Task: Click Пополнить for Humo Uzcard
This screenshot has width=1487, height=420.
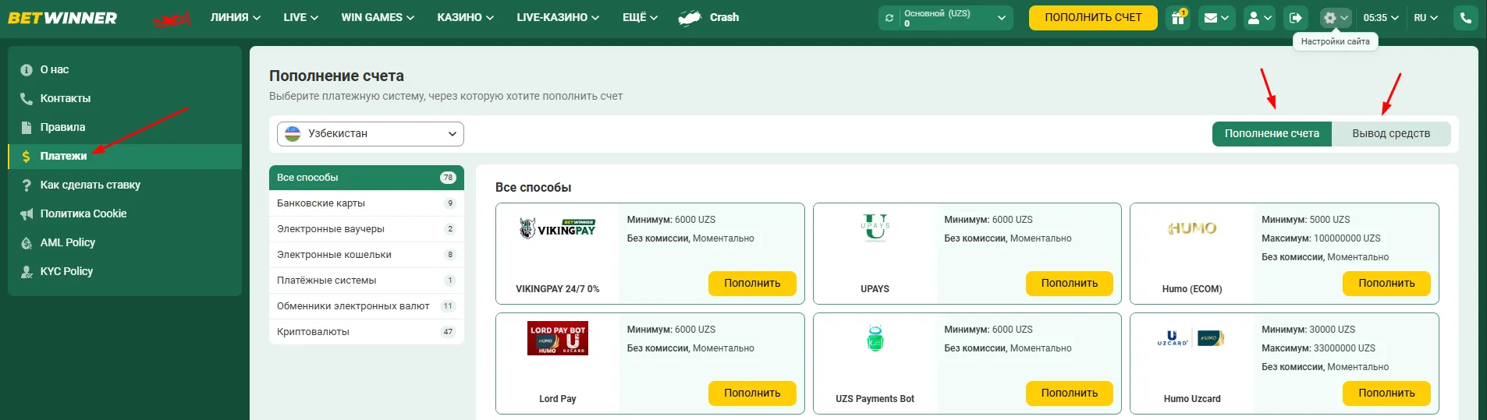Action: pos(1386,394)
